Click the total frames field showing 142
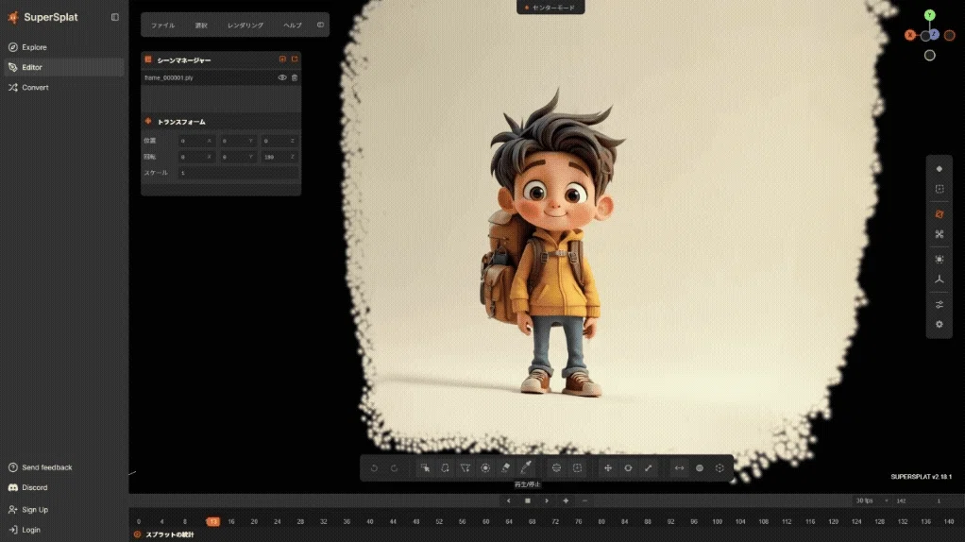The width and height of the screenshot is (965, 542). pyautogui.click(x=909, y=500)
